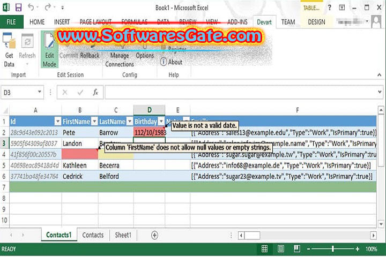Image resolution: width=386 pixels, height=257 pixels.
Task: Switch to the Contacts1 sheet tab
Action: coord(59,235)
